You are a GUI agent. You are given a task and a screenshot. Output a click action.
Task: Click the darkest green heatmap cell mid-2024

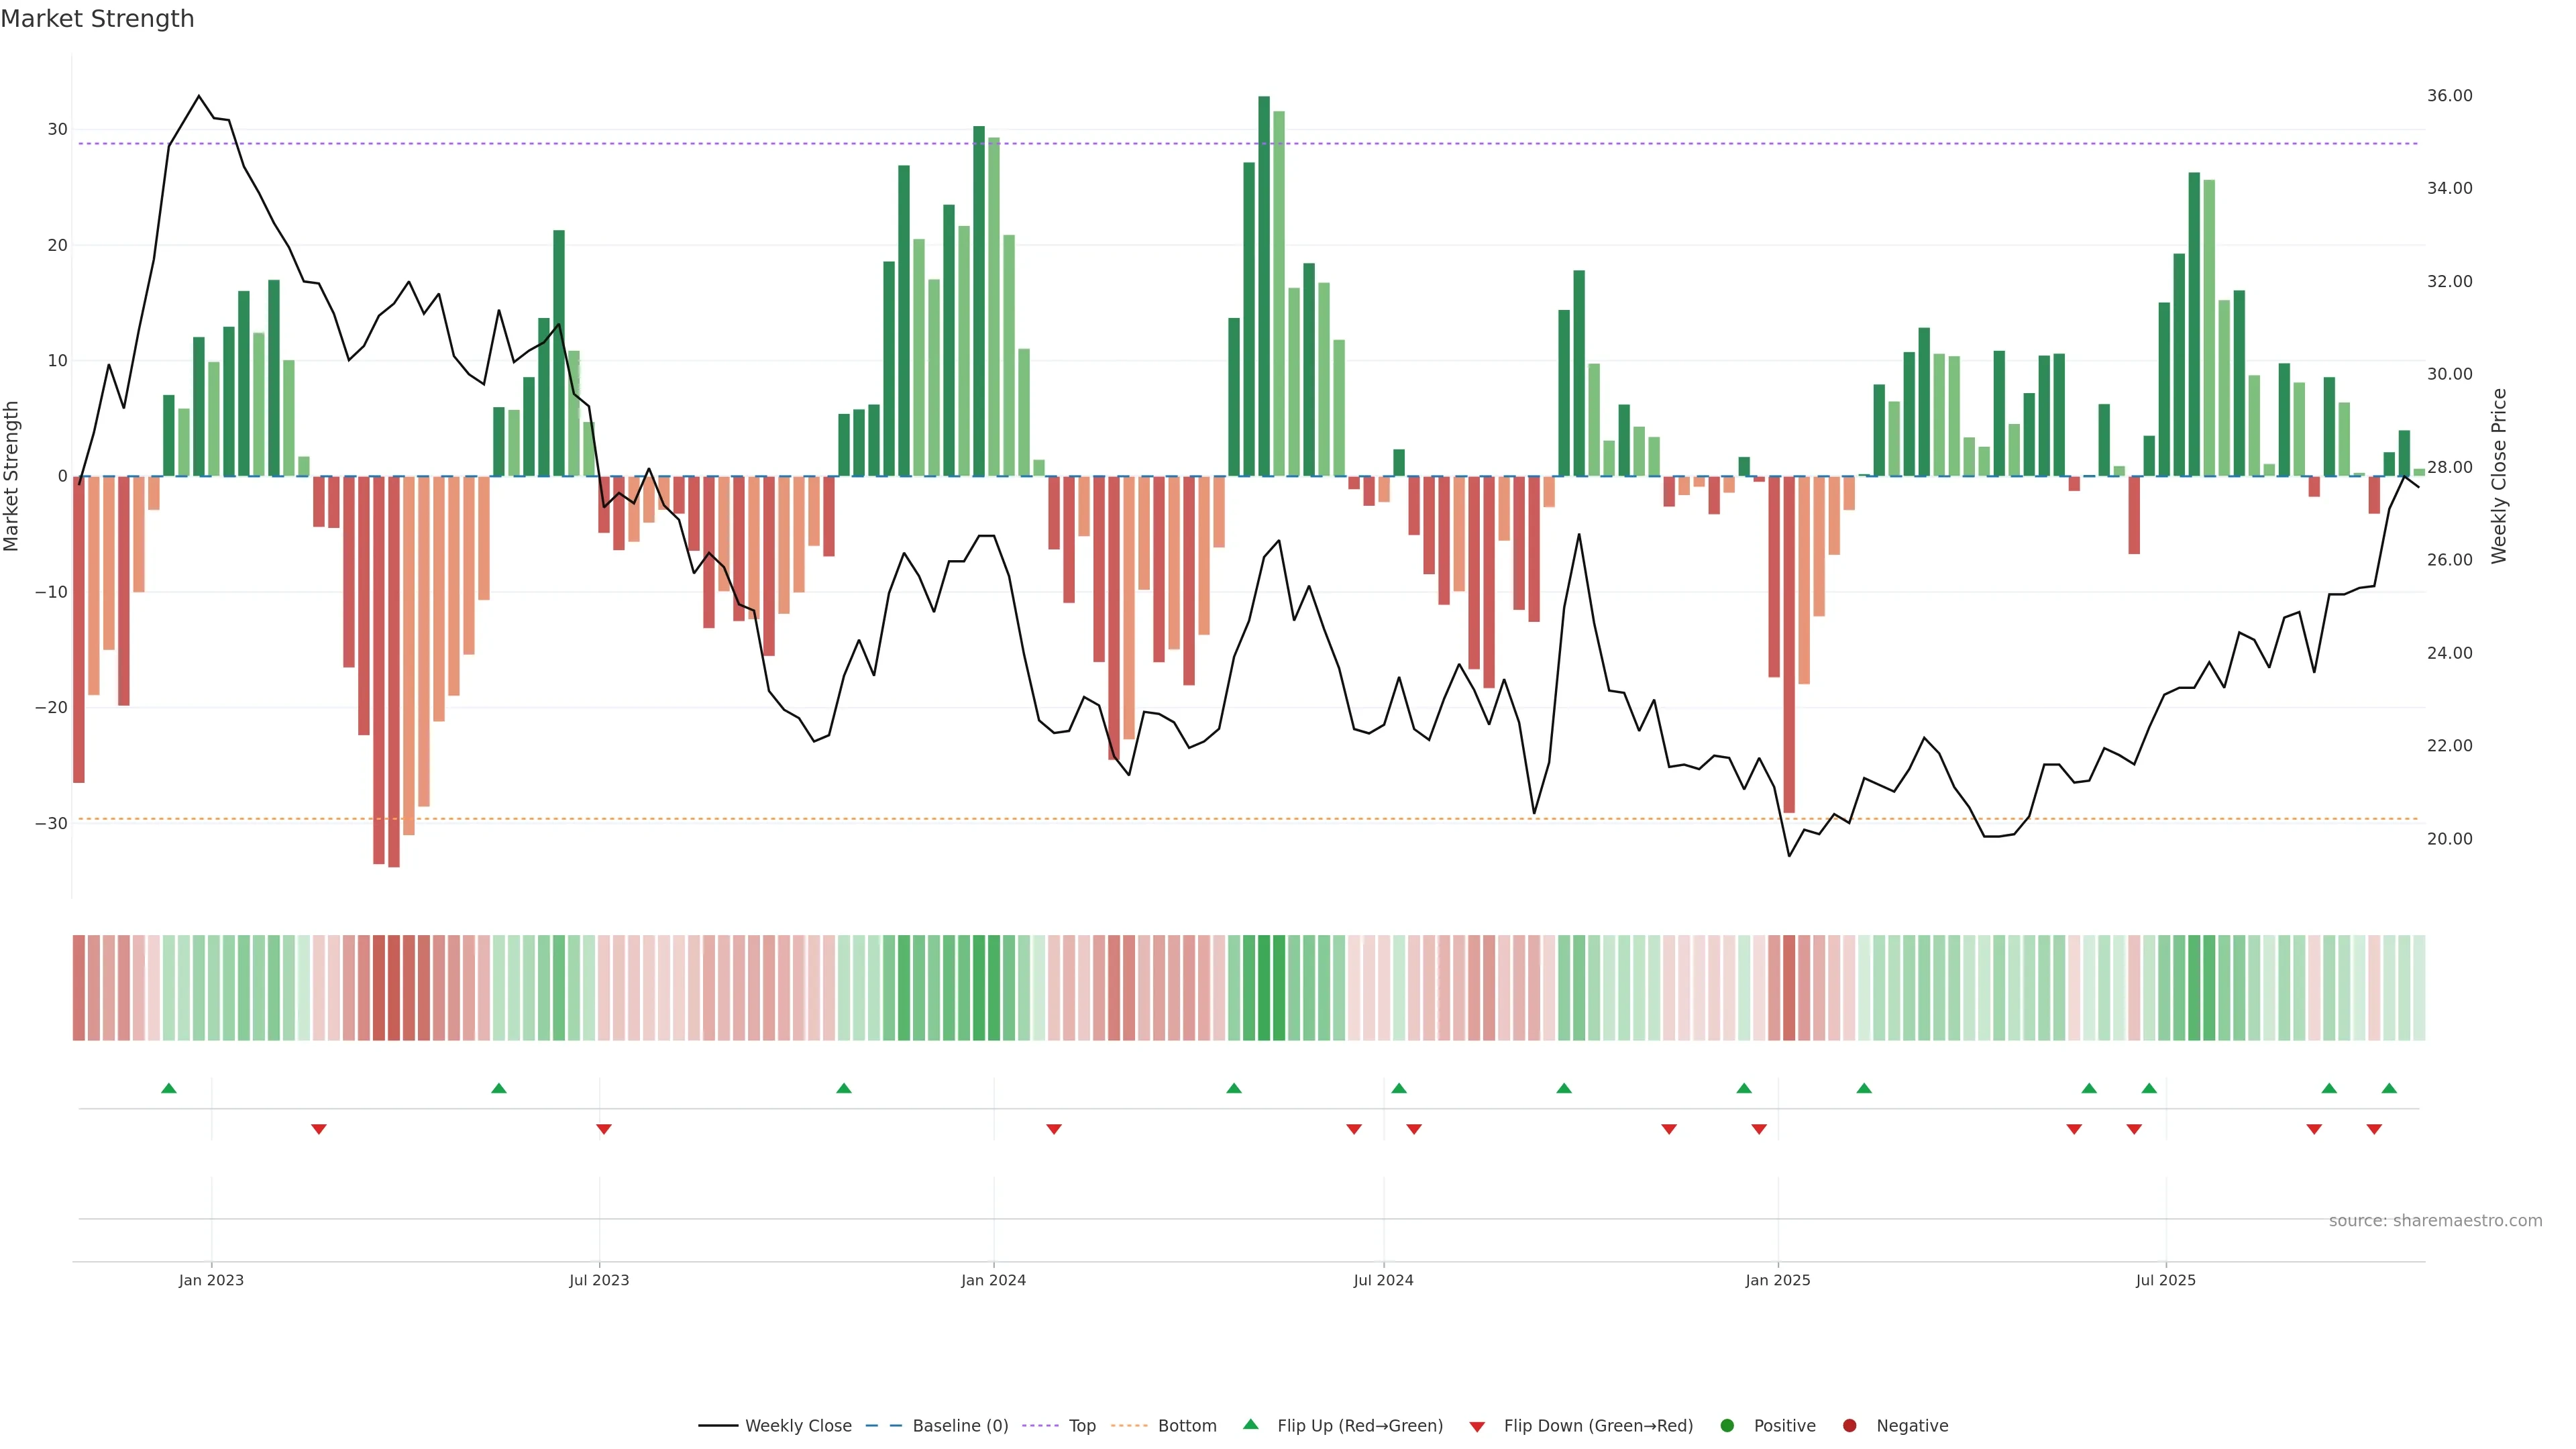coord(1264,987)
